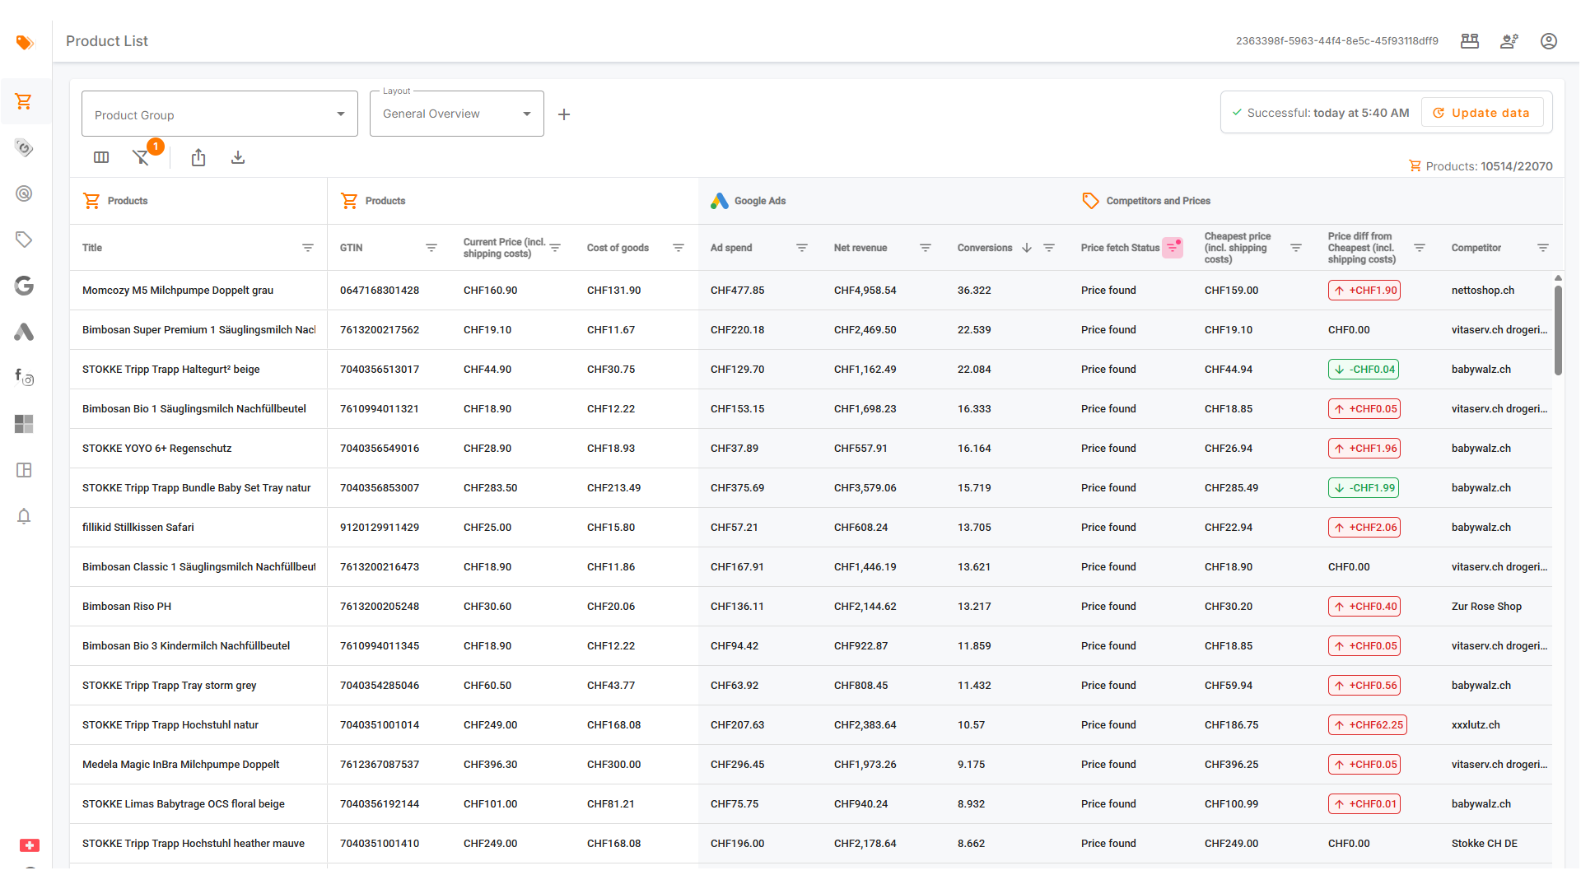Sort by Ad spend column header
This screenshot has width=1581, height=889.
[x=731, y=248]
